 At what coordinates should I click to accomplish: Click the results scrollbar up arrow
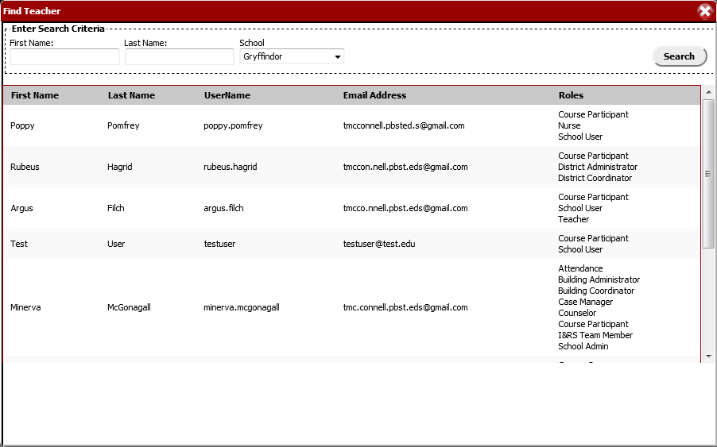pos(709,92)
